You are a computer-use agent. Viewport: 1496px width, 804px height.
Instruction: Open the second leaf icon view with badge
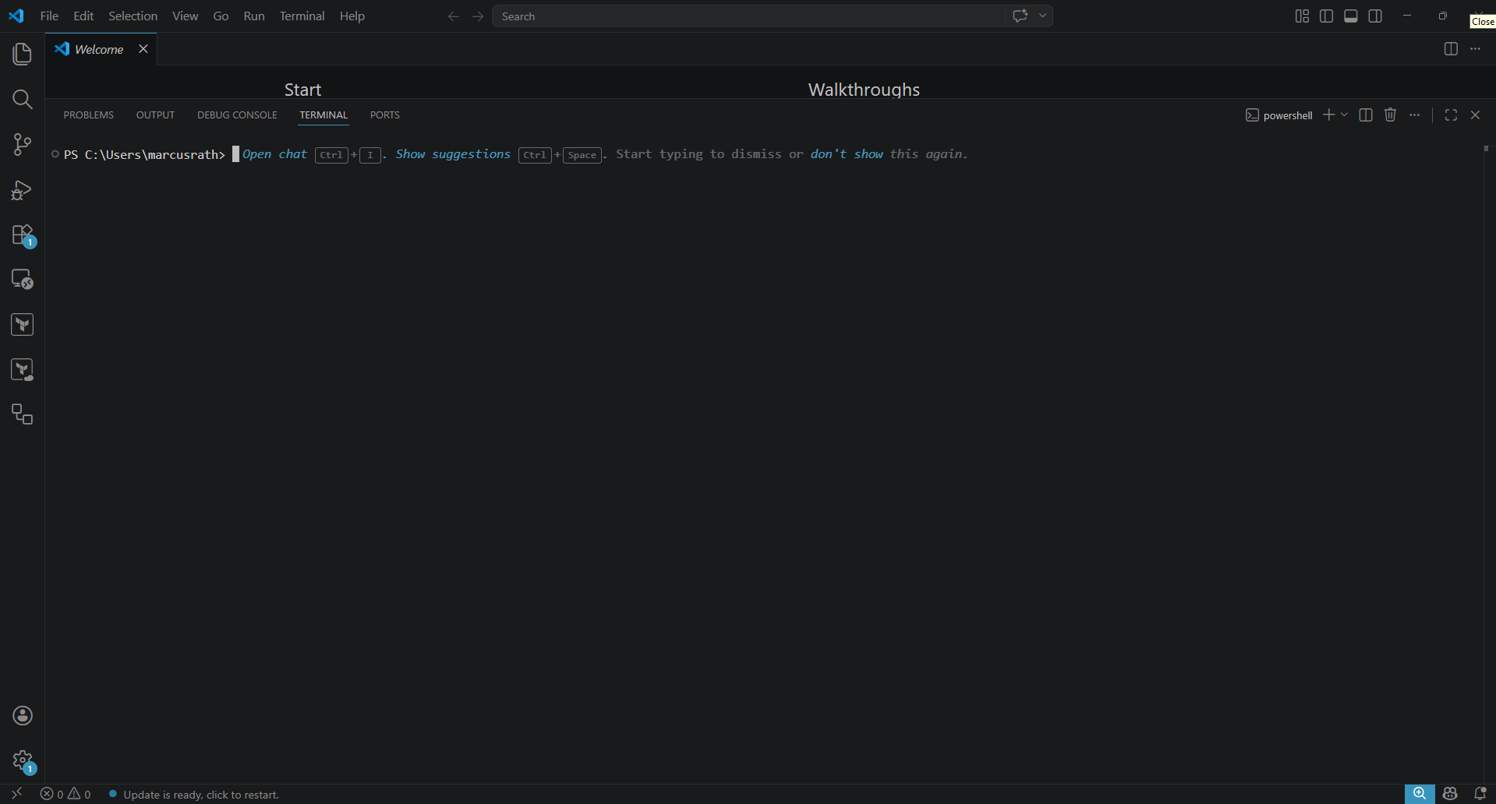point(23,369)
